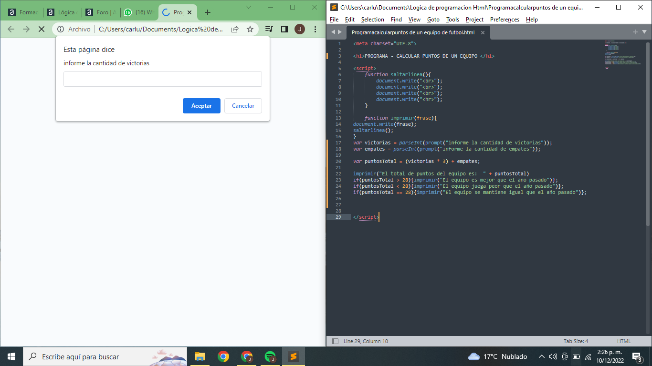Viewport: 652px width, 366px height.
Task: Toggle the Chrome side panel icon
Action: [284, 29]
